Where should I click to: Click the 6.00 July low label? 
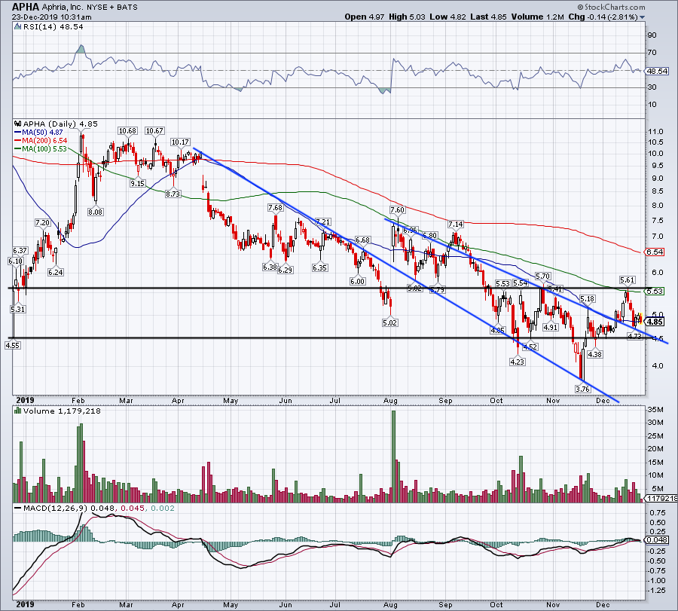pos(358,281)
